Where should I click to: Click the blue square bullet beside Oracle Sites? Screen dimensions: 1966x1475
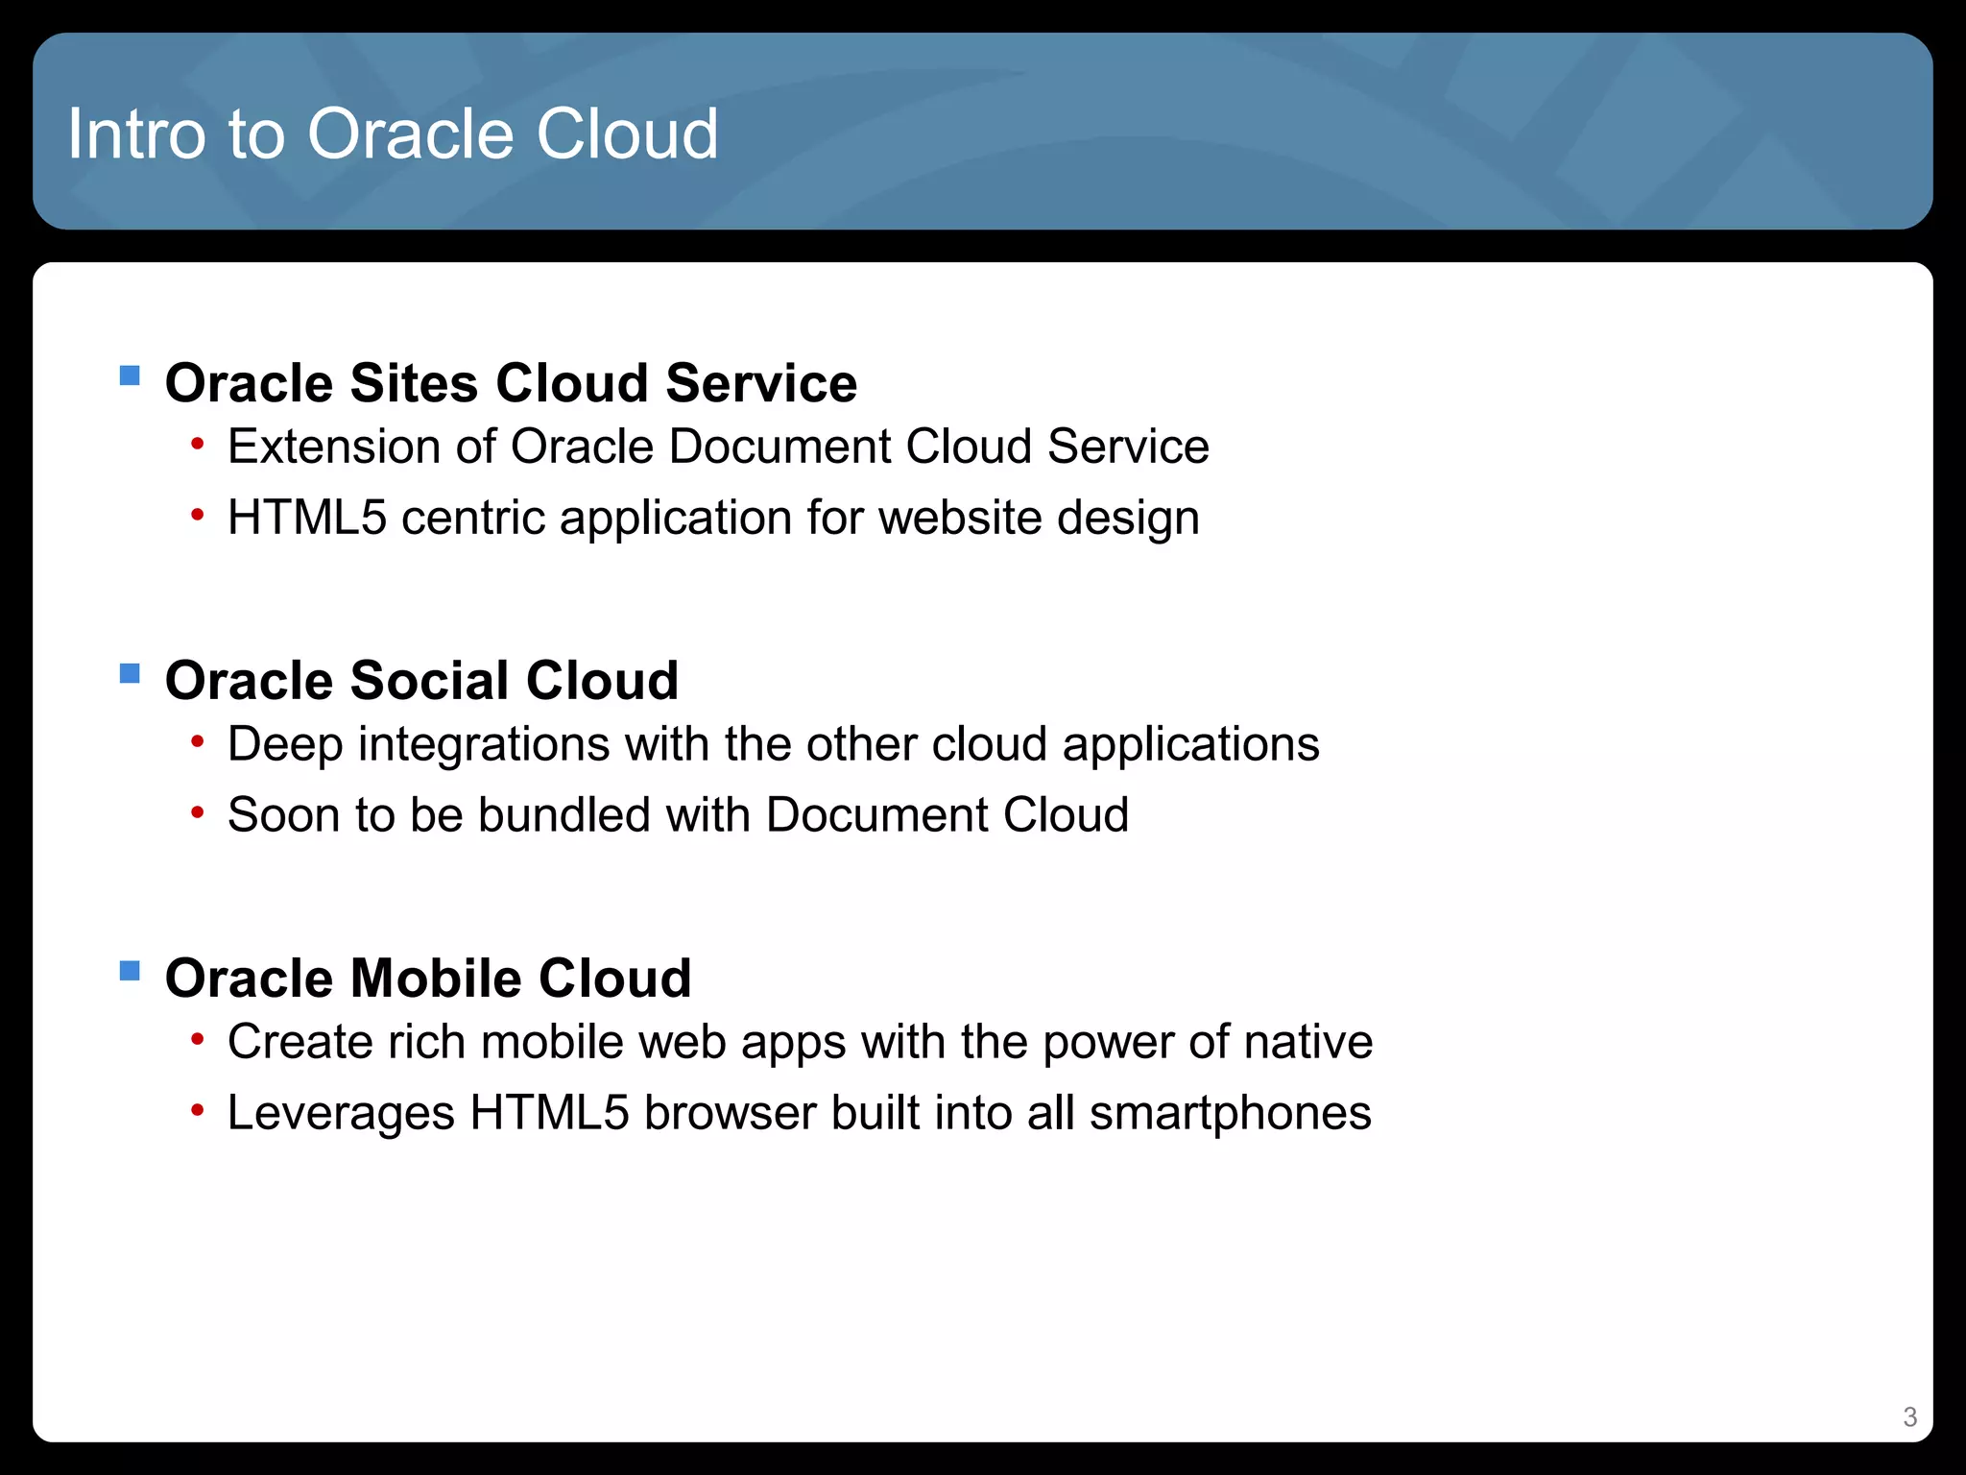click(x=130, y=375)
